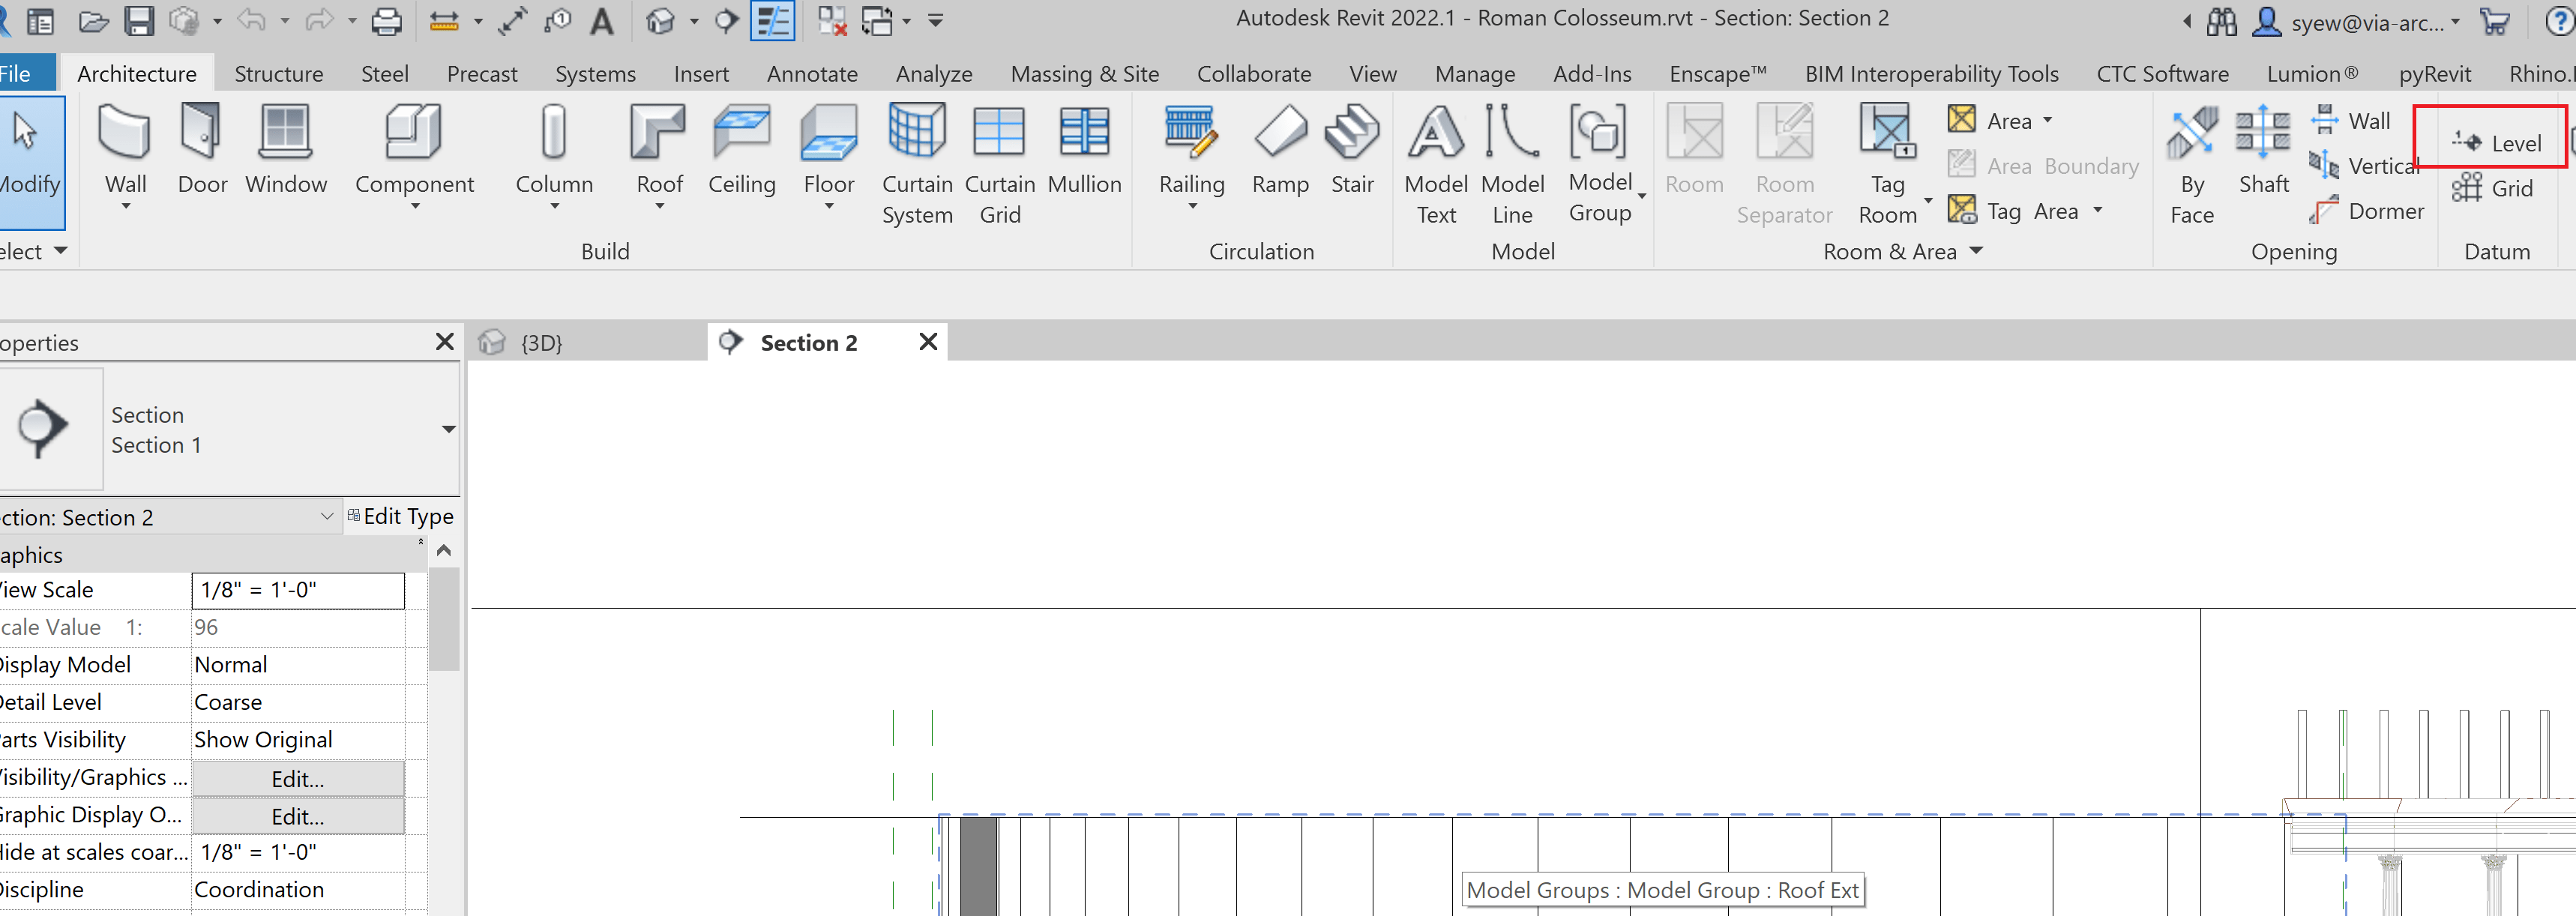This screenshot has height=916, width=2576.
Task: Click the Print icon in quick access toolbar
Action: pyautogui.click(x=386, y=21)
